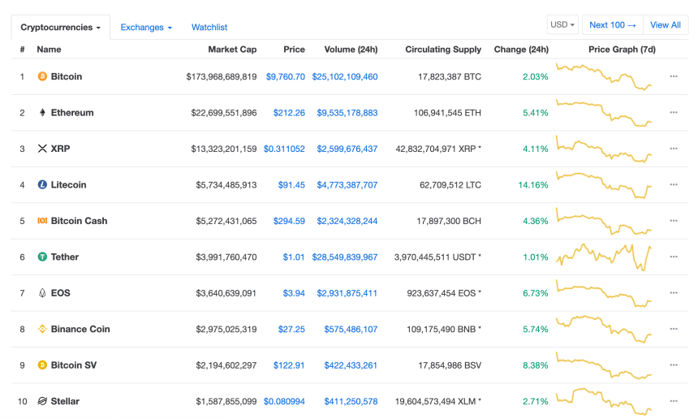Image resolution: width=698 pixels, height=419 pixels.
Task: Sort by the # rank column header
Action: (22, 50)
